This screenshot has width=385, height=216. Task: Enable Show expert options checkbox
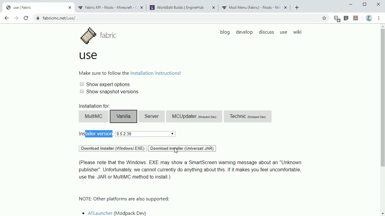(x=82, y=84)
